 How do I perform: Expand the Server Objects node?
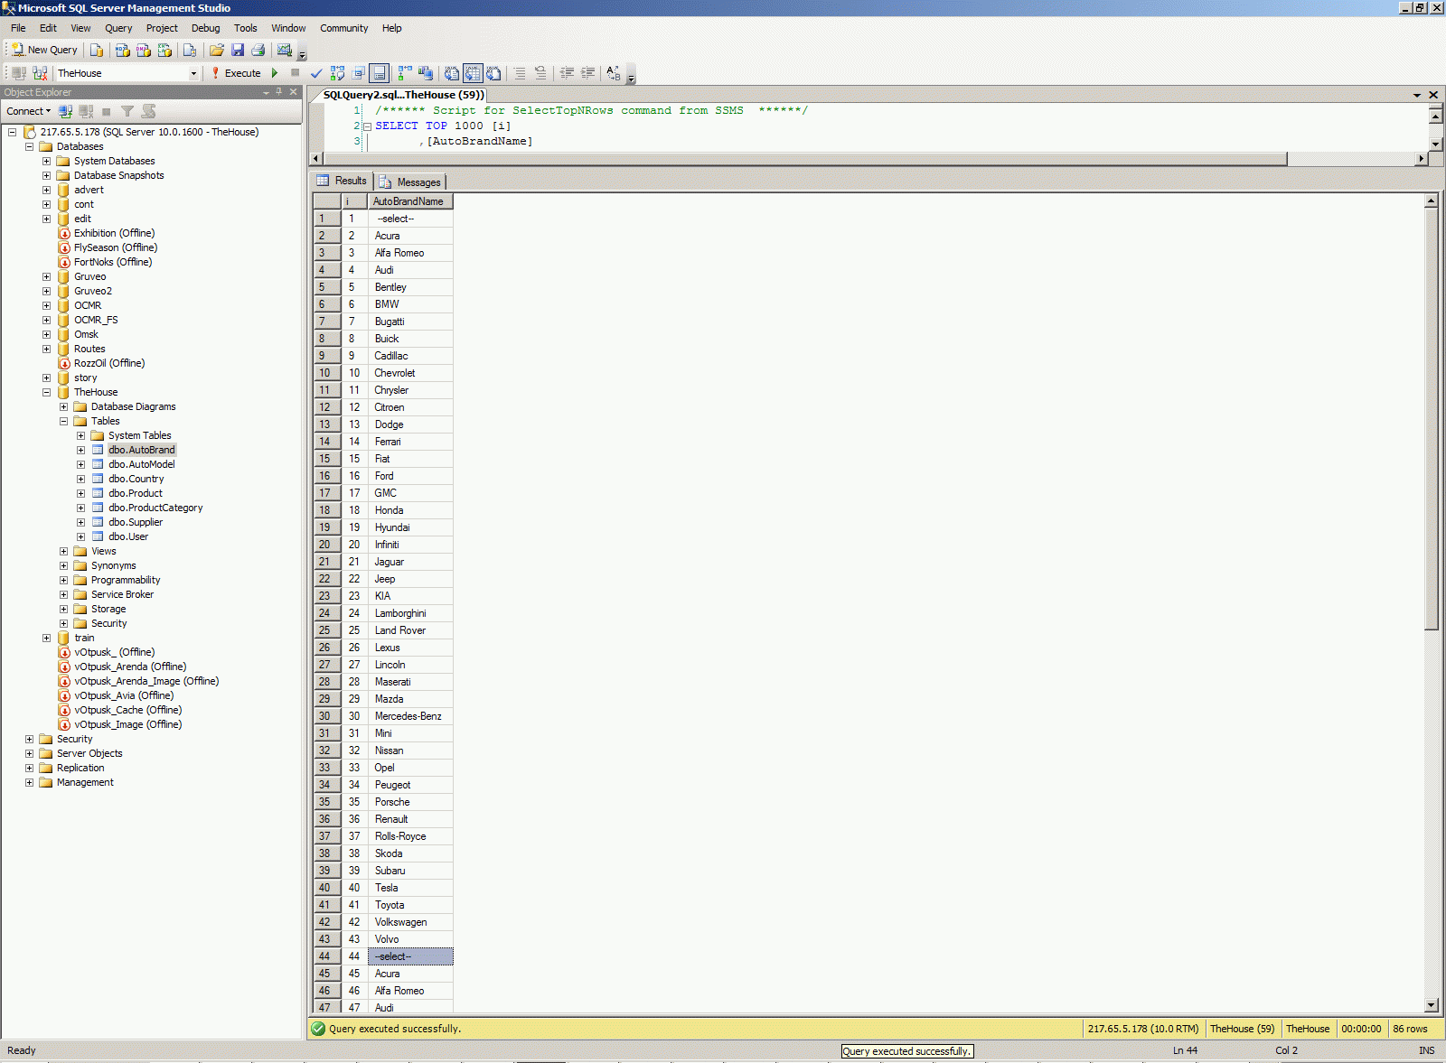(x=30, y=753)
